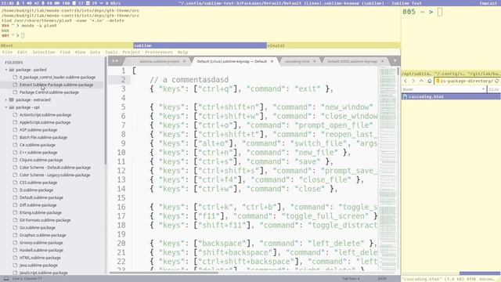The height and width of the screenshot is (282, 501).
Task: Open ActionScript.sublime-package file
Action: click(45, 115)
